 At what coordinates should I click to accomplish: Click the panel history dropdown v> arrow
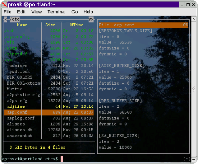click(x=91, y=19)
